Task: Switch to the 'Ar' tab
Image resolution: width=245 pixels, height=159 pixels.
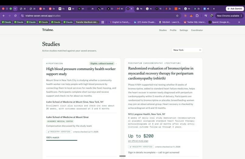Action: (x=91, y=9)
